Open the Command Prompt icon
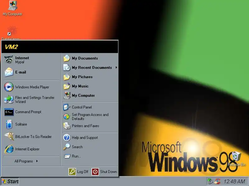Screen dimensions: 249x186 point(9,112)
